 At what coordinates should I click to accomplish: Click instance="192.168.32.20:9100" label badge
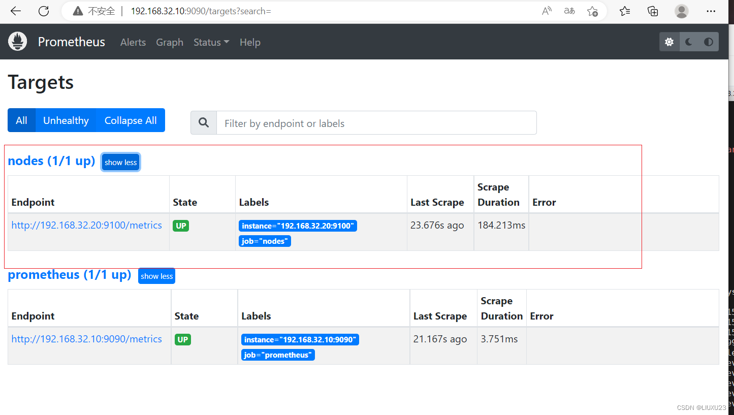298,226
